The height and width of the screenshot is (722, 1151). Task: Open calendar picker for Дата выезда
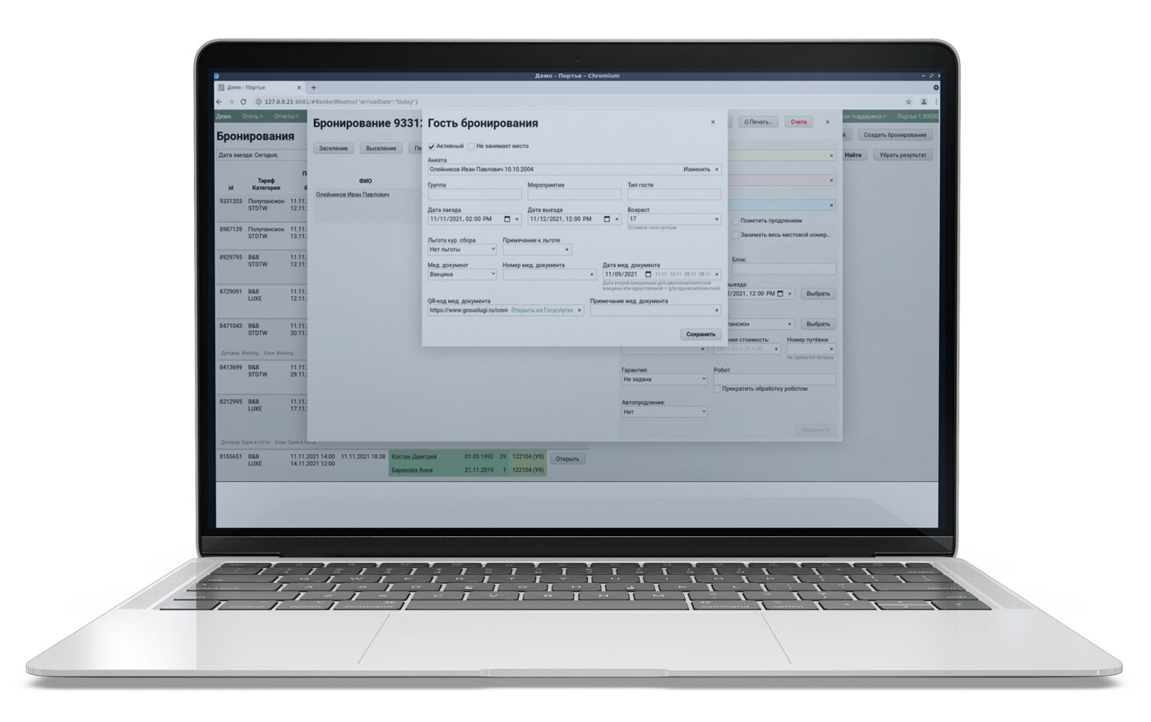click(607, 220)
